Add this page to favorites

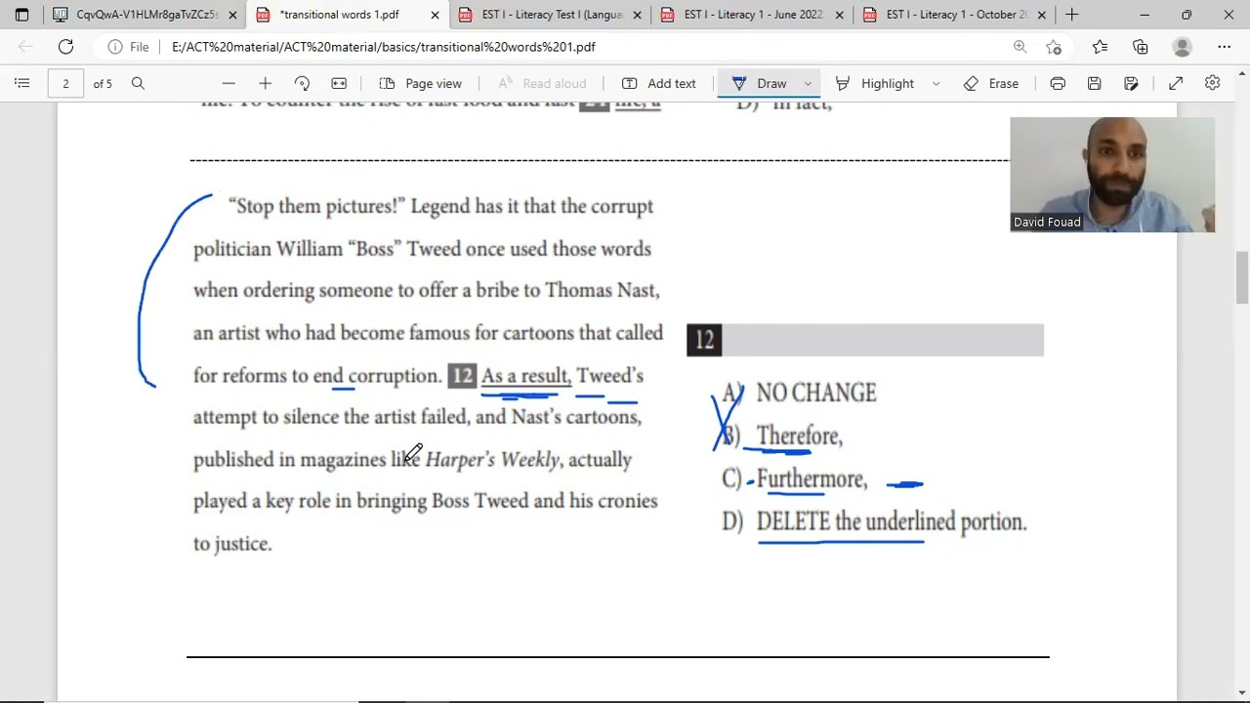pyautogui.click(x=1054, y=47)
